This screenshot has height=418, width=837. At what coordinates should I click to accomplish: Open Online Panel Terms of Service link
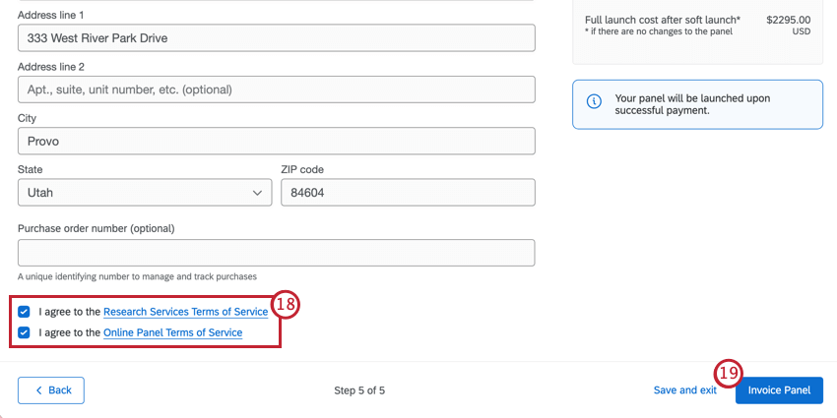point(173,332)
